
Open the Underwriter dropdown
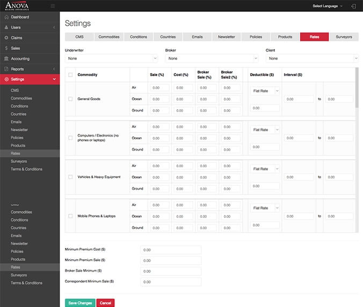[x=112, y=58]
